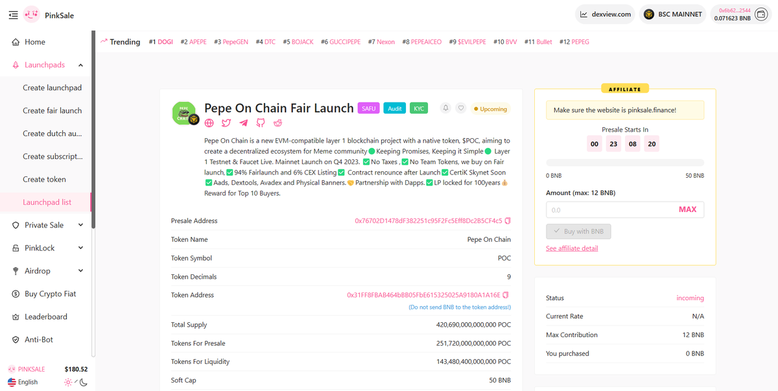This screenshot has width=778, height=391.
Task: Open trending token #1 DOGI
Action: click(x=161, y=41)
